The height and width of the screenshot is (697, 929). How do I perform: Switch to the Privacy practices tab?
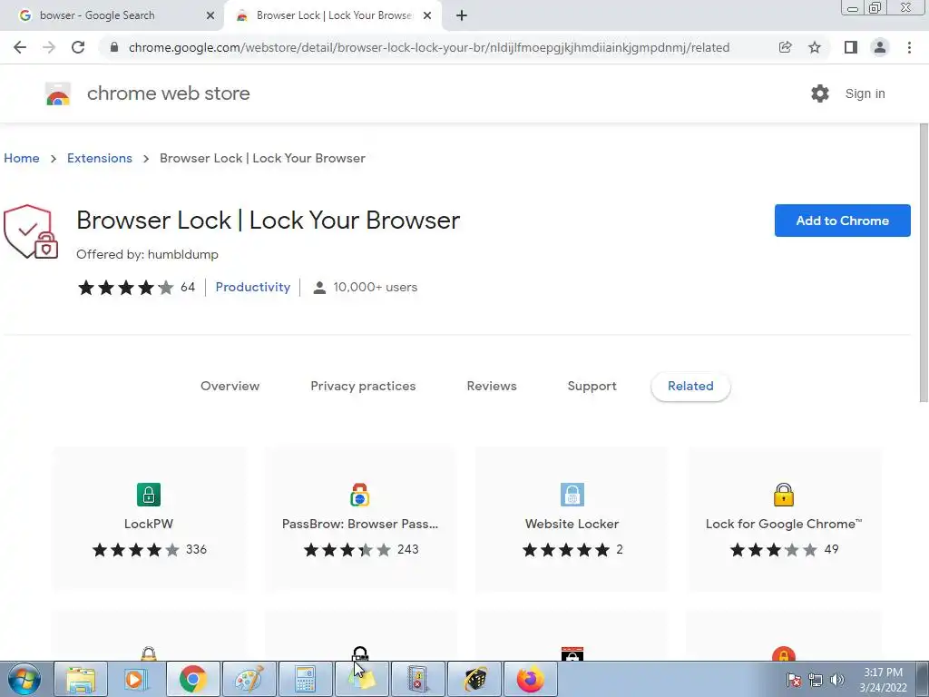coord(363,386)
